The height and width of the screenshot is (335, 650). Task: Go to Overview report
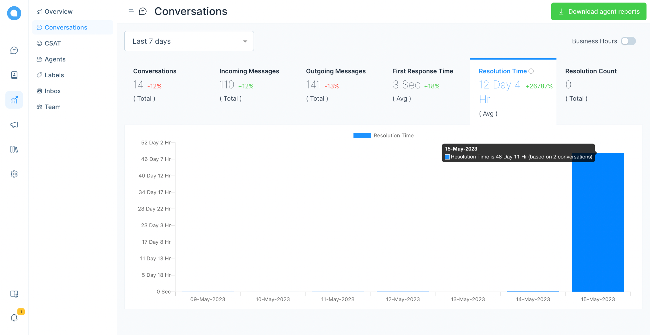tap(73, 12)
